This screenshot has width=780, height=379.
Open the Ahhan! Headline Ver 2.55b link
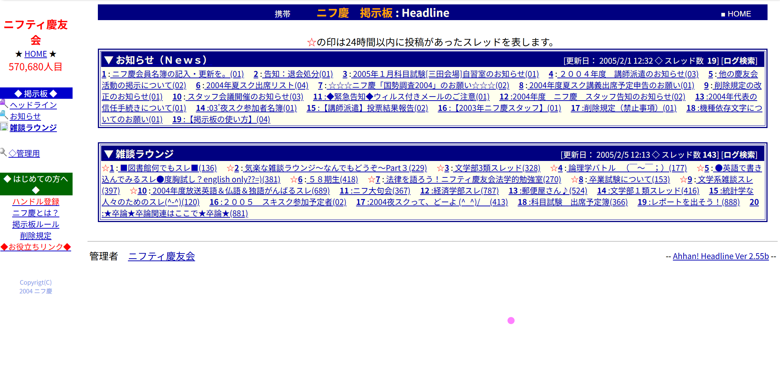[721, 256]
